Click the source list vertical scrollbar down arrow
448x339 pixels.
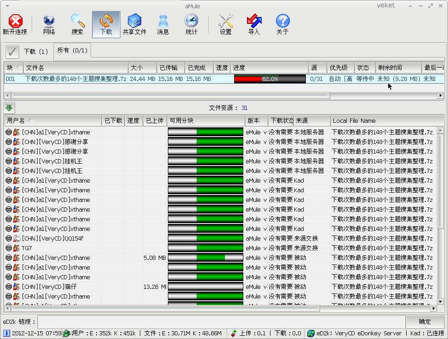click(440, 301)
